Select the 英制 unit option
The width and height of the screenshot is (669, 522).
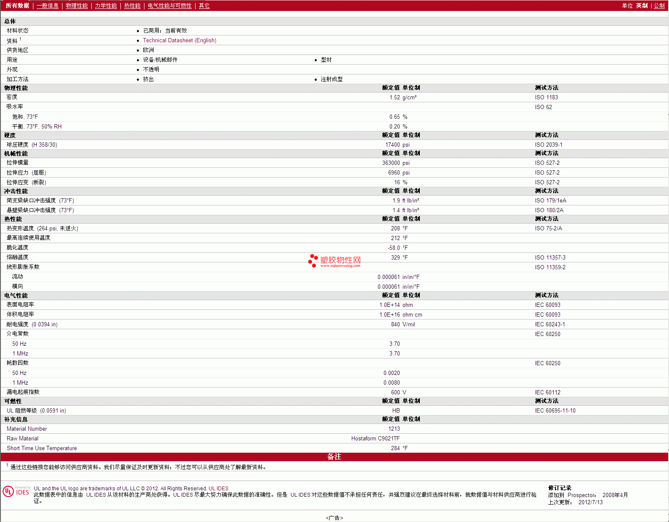pos(642,5)
